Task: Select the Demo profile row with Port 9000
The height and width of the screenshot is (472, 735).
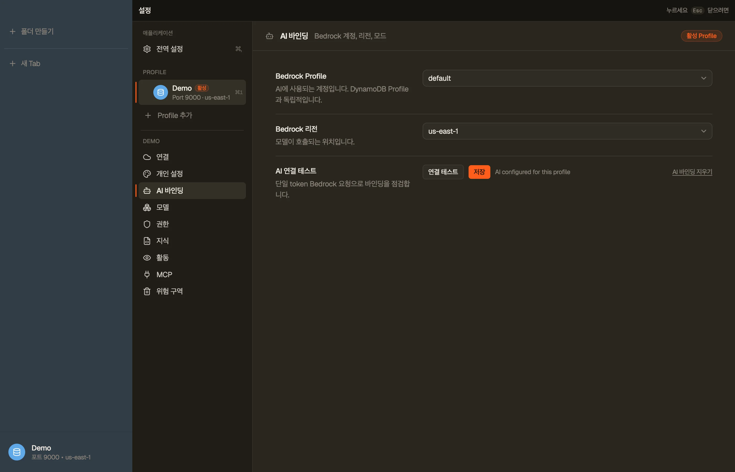Action: click(192, 92)
